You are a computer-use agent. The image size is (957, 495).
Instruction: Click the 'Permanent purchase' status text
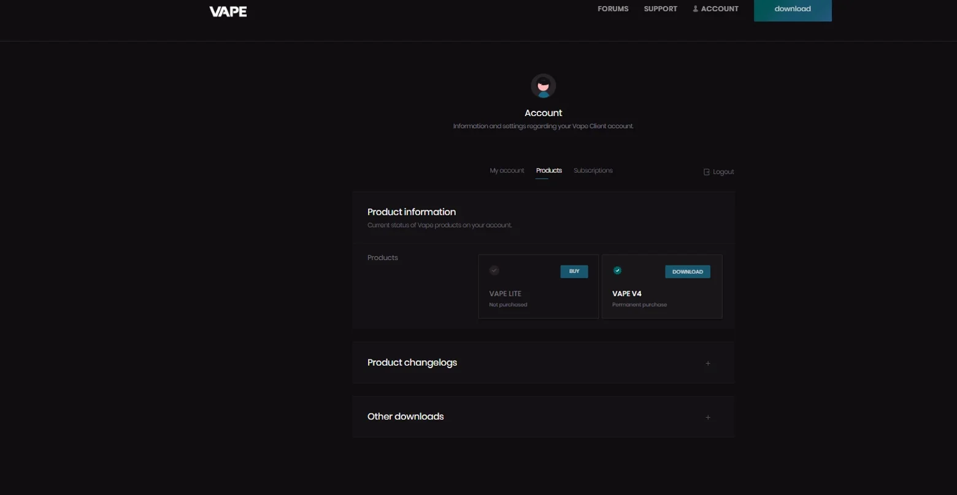pyautogui.click(x=639, y=305)
